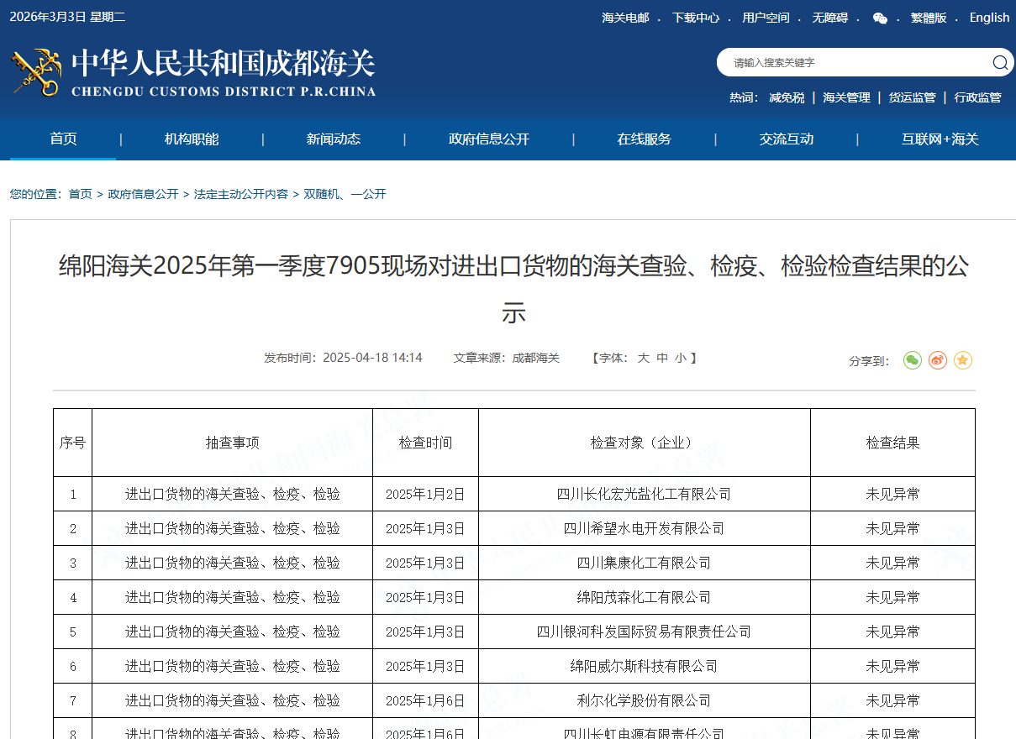The image size is (1016, 739).
Task: Open the WeChat icon in top bar
Action: [x=880, y=18]
